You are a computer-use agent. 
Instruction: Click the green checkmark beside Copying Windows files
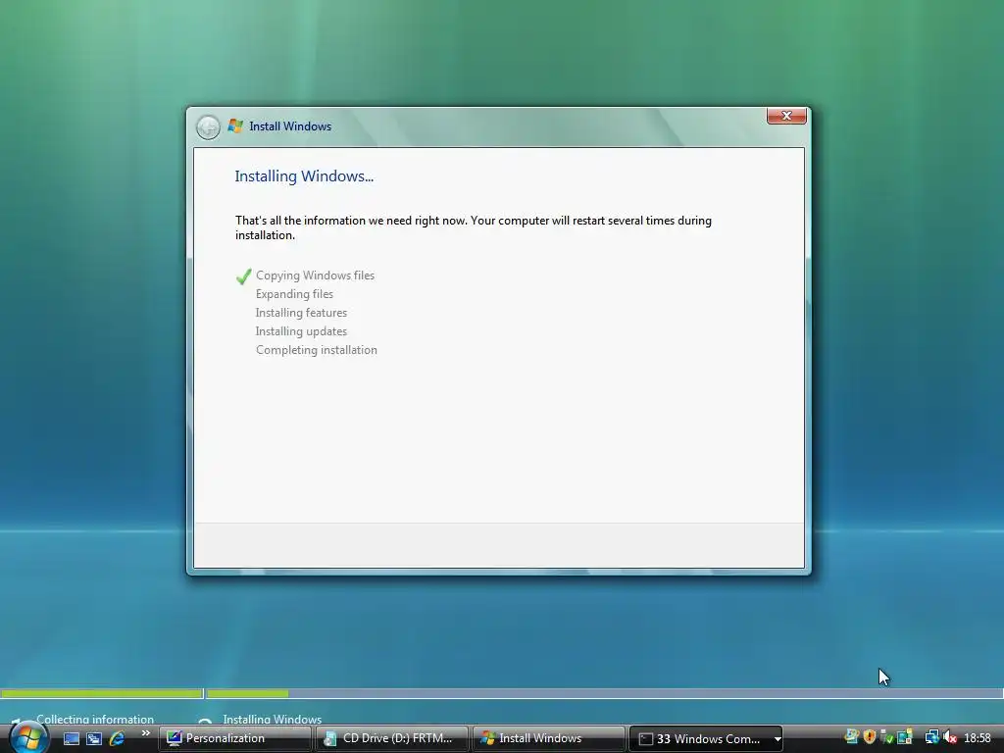(x=243, y=276)
